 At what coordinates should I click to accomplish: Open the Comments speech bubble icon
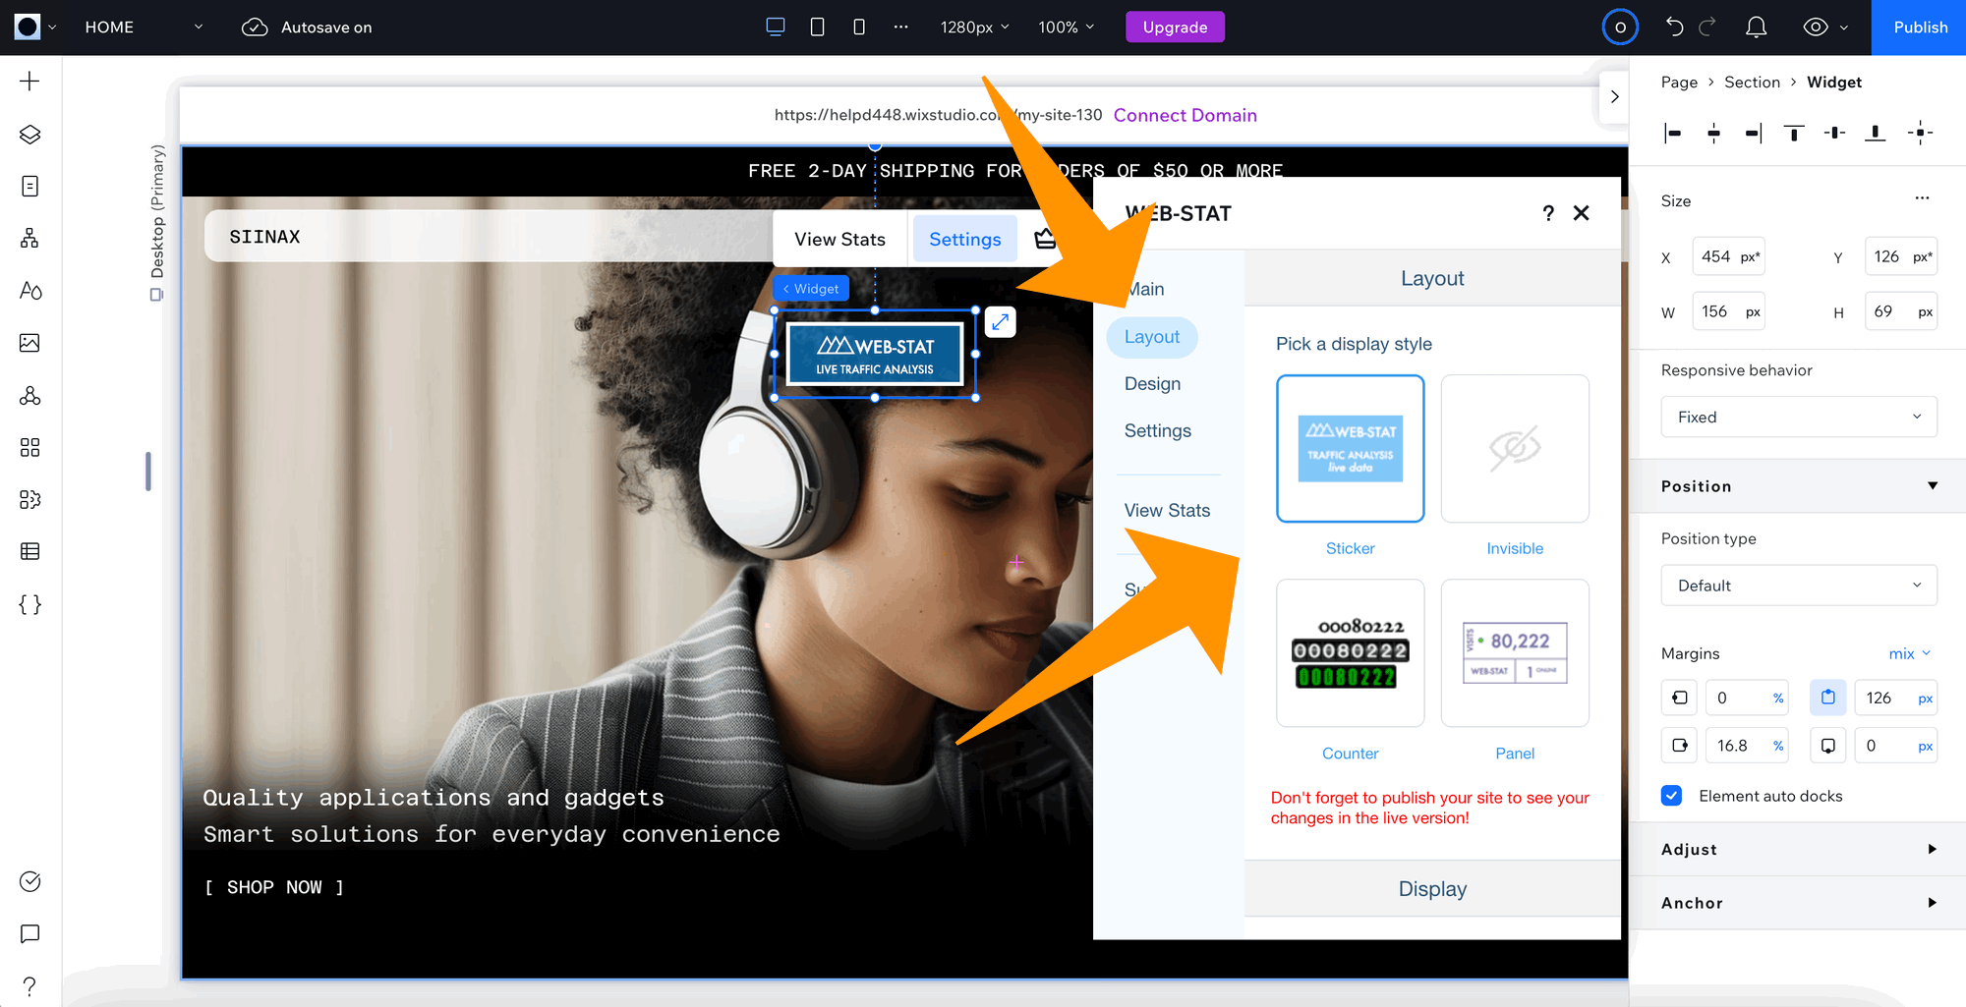[x=29, y=933]
